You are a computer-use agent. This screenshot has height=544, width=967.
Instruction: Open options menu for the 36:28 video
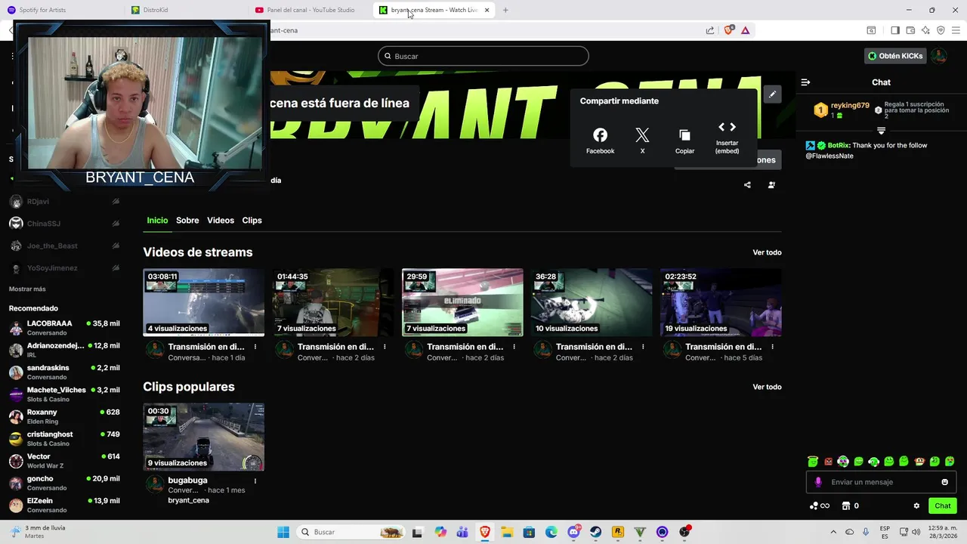click(x=643, y=347)
